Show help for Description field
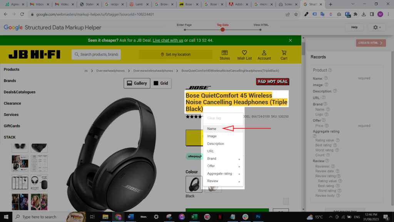 pyautogui.click(x=335, y=91)
